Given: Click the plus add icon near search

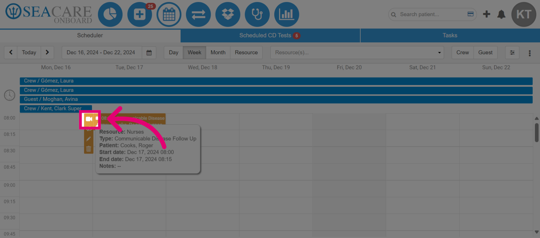Looking at the screenshot, I should pos(487,14).
